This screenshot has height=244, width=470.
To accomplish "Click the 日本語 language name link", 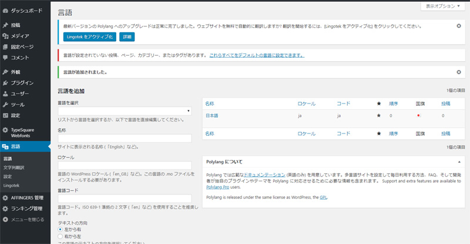I will [212, 116].
